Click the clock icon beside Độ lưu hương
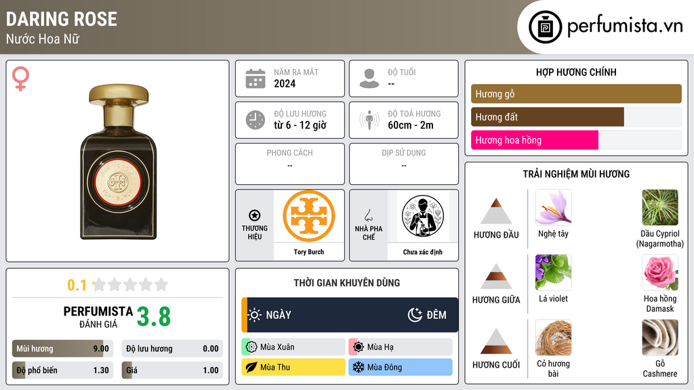Screen dimensions: 694x390 tap(256, 120)
